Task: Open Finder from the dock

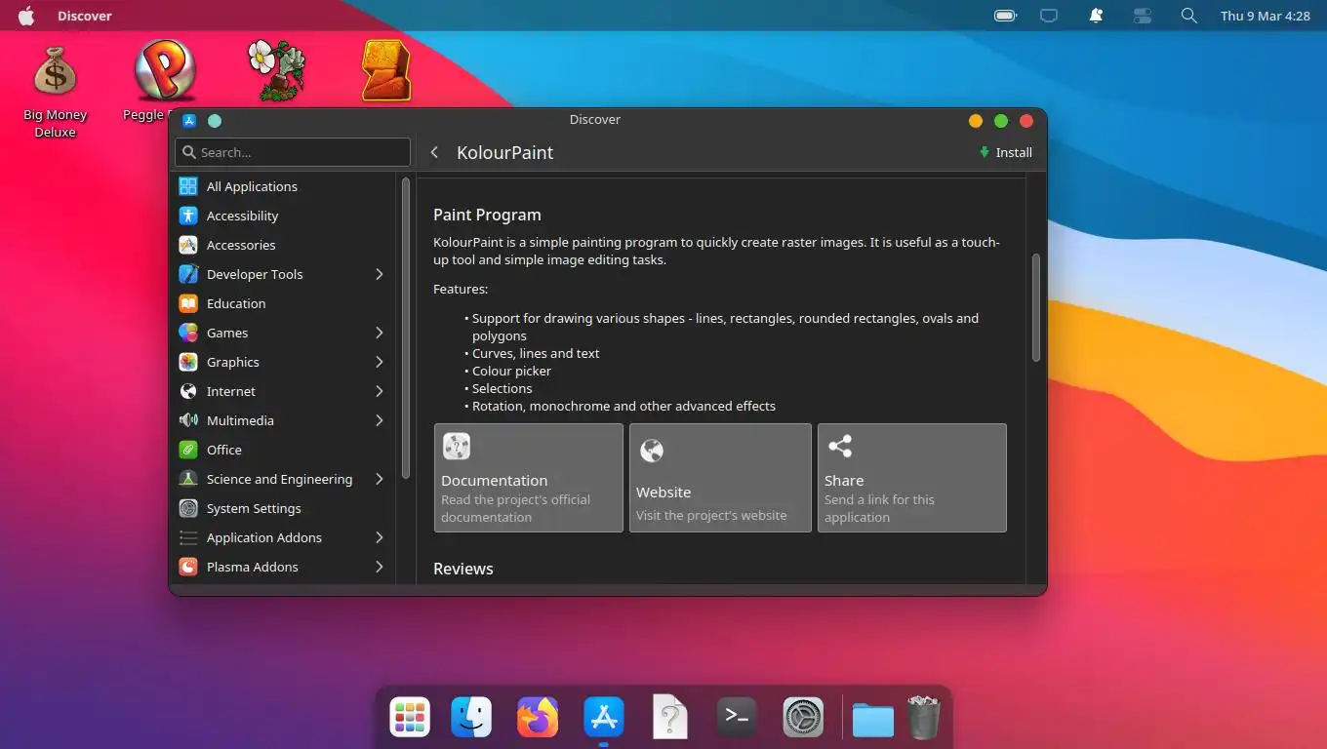Action: [x=472, y=718]
